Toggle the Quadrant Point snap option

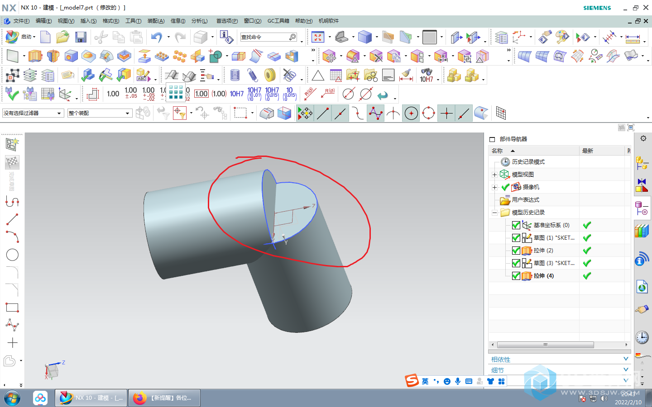tap(428, 114)
